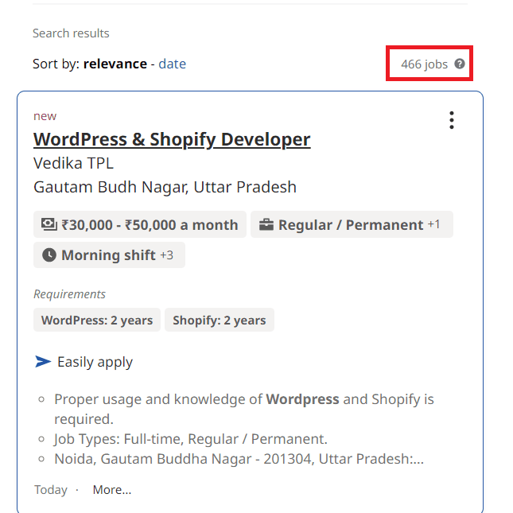Image resolution: width=513 pixels, height=513 pixels.
Task: Click the 466 jobs count text
Action: pyautogui.click(x=424, y=64)
